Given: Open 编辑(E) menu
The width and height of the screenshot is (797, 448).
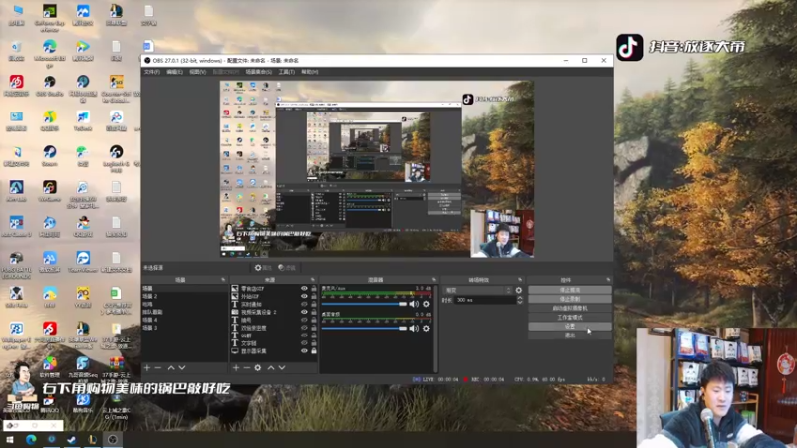Looking at the screenshot, I should [174, 72].
